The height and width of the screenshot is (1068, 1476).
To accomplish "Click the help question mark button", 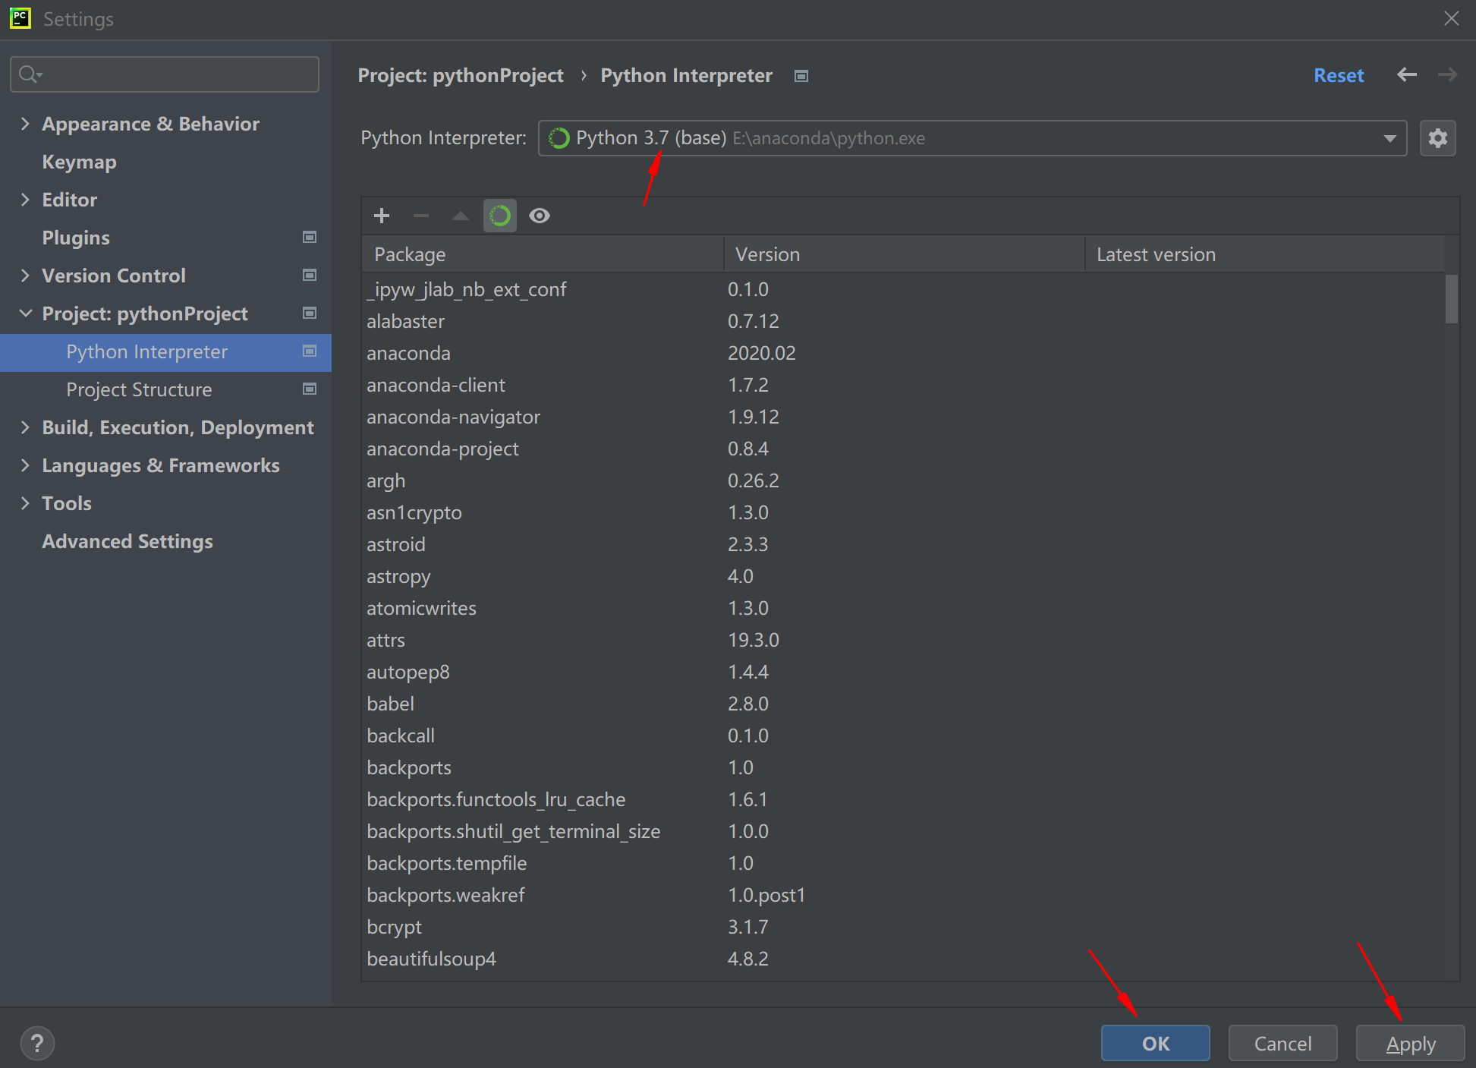I will [37, 1043].
